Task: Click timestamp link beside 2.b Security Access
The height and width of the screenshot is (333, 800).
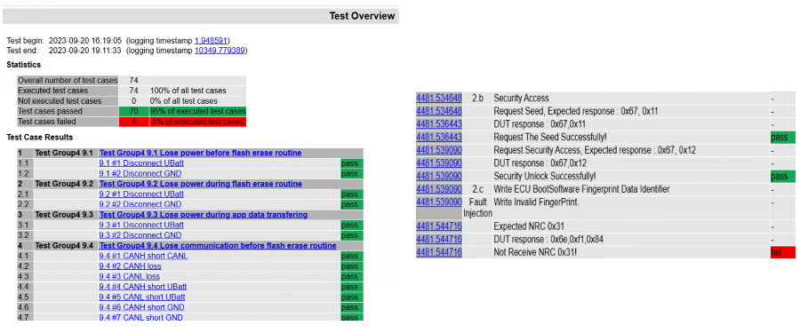Action: coord(439,98)
